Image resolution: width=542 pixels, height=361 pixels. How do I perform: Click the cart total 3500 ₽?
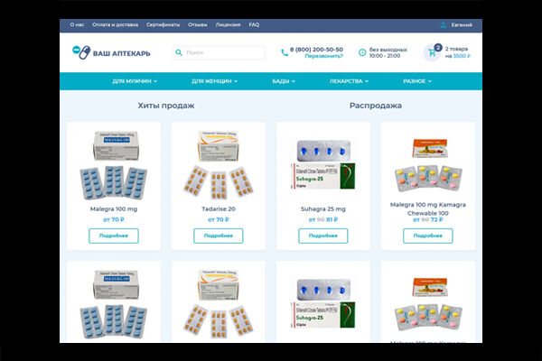click(x=462, y=56)
